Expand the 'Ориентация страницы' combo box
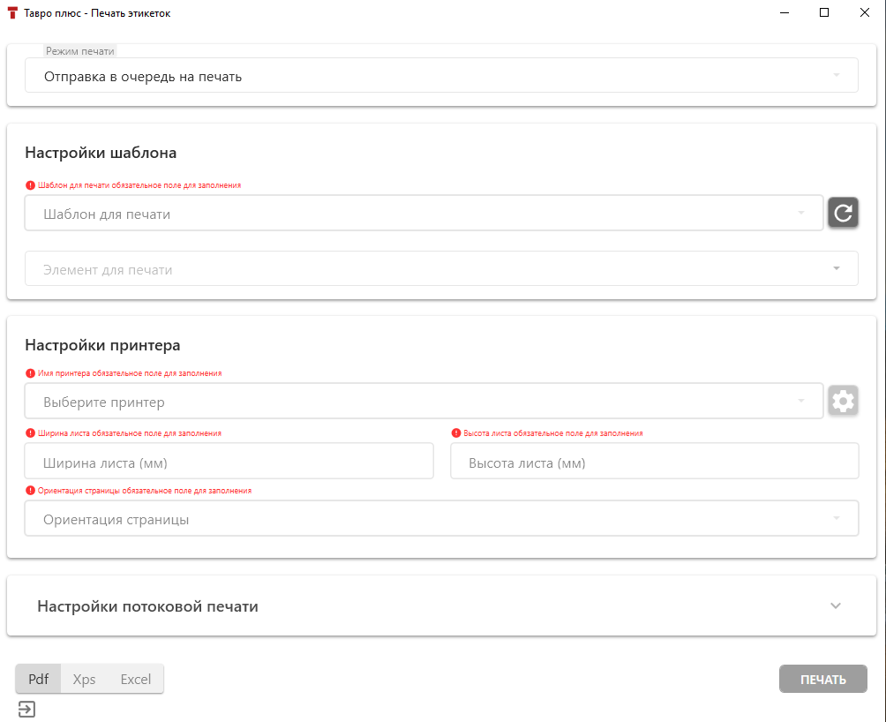 [441, 519]
